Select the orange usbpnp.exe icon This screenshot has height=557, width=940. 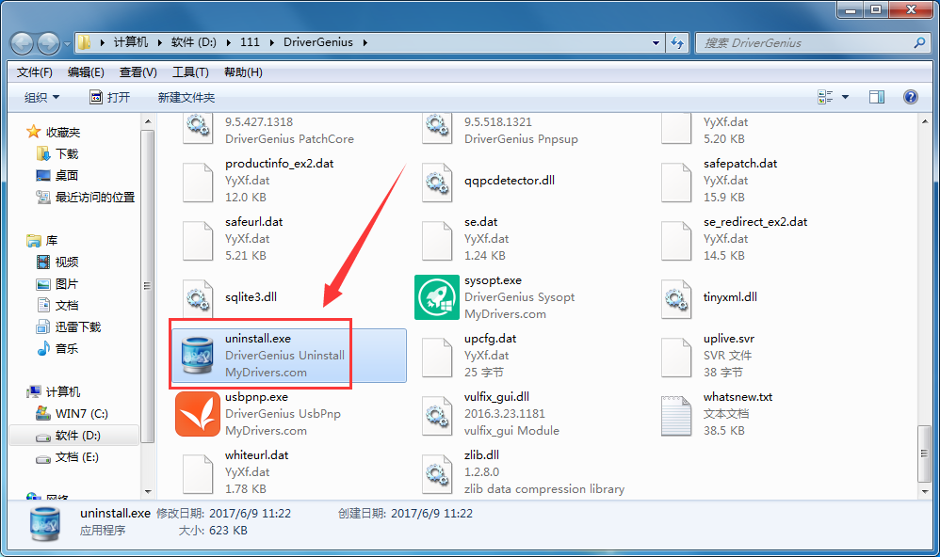pyautogui.click(x=198, y=414)
